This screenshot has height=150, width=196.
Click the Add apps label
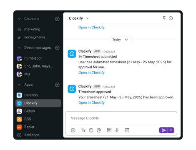32,135
